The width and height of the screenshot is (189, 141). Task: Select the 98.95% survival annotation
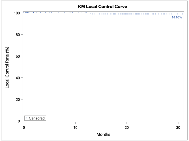pos(177,18)
